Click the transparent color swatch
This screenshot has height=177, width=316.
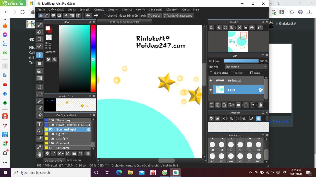point(49,37)
